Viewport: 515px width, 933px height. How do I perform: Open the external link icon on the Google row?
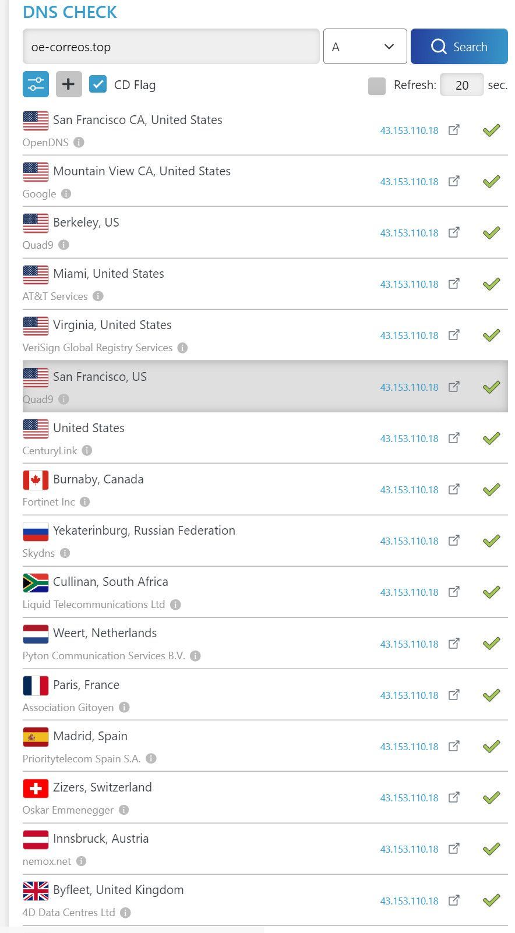coord(454,181)
